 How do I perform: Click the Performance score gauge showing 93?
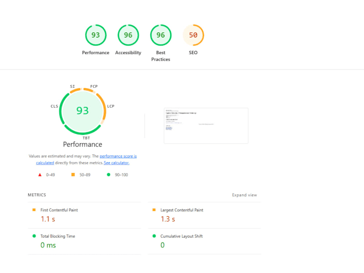coord(96,35)
